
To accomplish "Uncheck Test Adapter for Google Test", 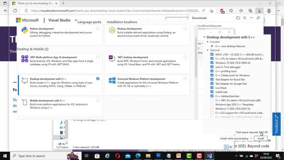I will click(212, 84).
